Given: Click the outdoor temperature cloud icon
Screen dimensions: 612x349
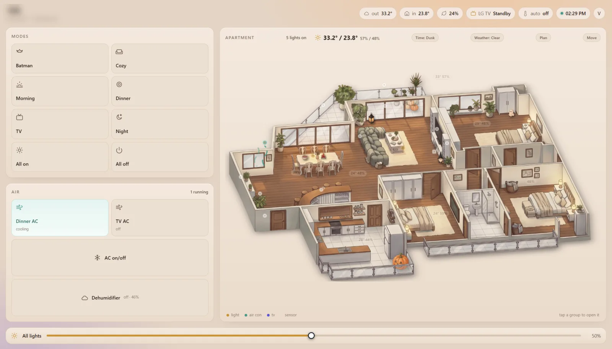Looking at the screenshot, I should pyautogui.click(x=366, y=13).
